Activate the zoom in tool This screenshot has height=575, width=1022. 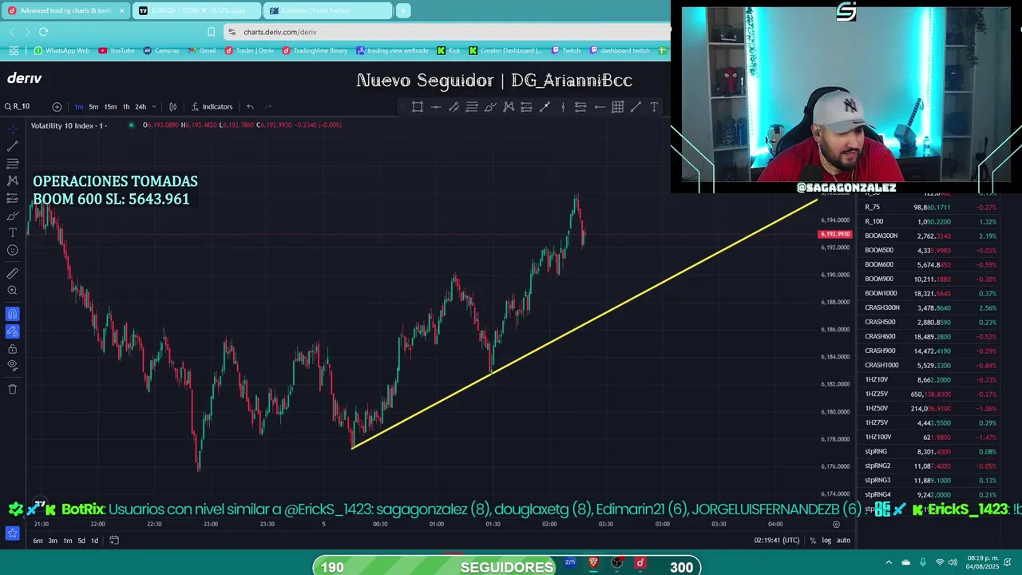[13, 291]
